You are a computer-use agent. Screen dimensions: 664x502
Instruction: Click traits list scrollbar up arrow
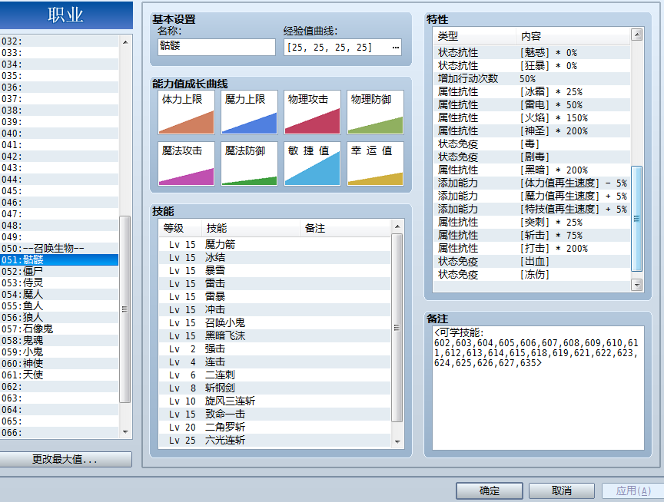637,35
